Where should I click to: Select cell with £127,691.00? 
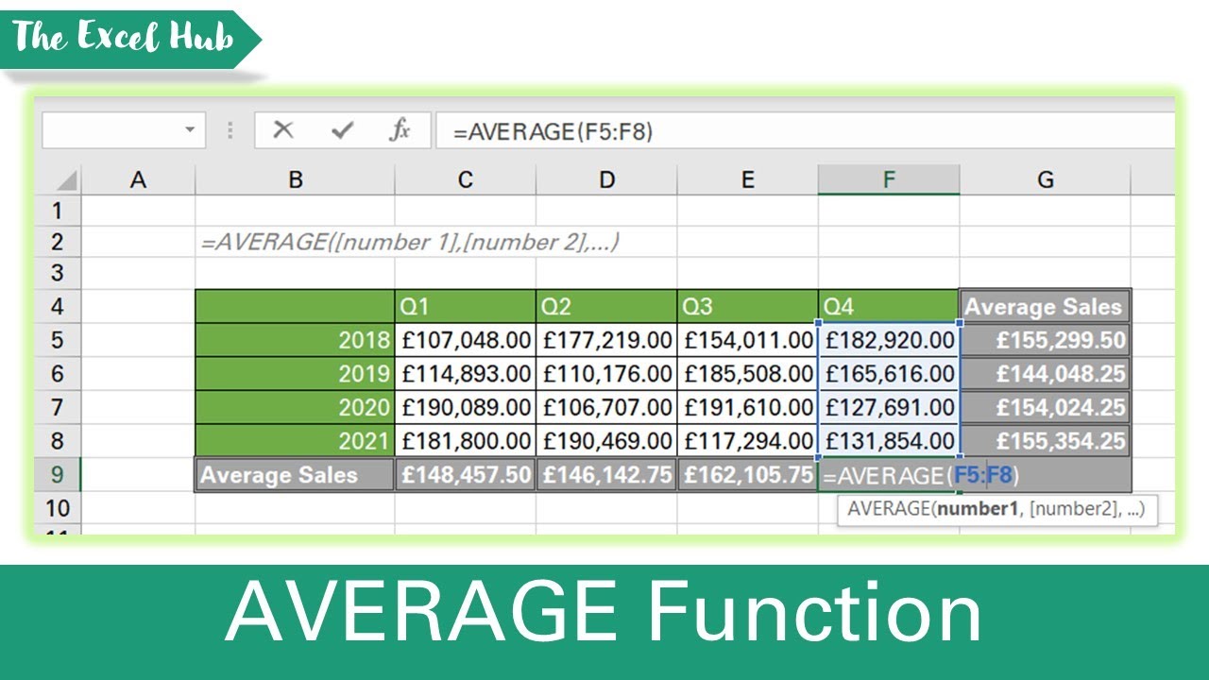(x=889, y=407)
